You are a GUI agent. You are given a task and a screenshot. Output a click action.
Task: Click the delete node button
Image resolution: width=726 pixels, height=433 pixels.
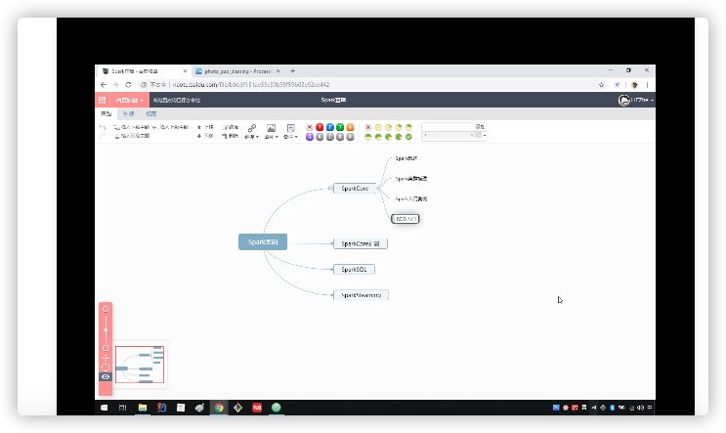tap(231, 136)
